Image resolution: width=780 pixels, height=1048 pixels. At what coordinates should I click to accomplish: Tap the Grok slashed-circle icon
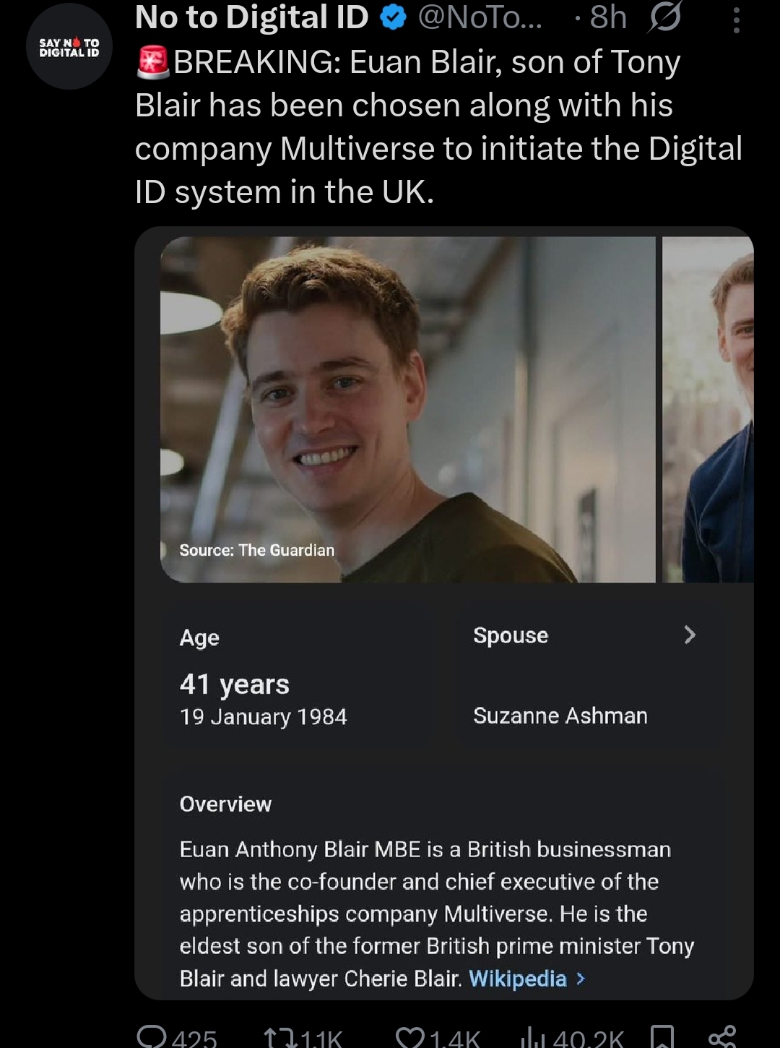pyautogui.click(x=664, y=17)
